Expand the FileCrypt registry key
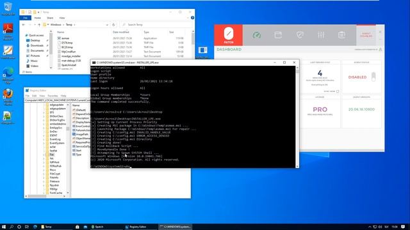Viewport: 410px width, 230px height. click(44, 174)
